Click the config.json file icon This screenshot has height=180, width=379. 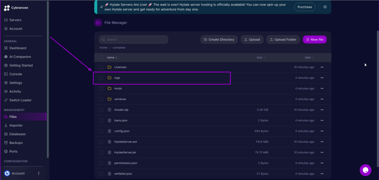(109, 131)
